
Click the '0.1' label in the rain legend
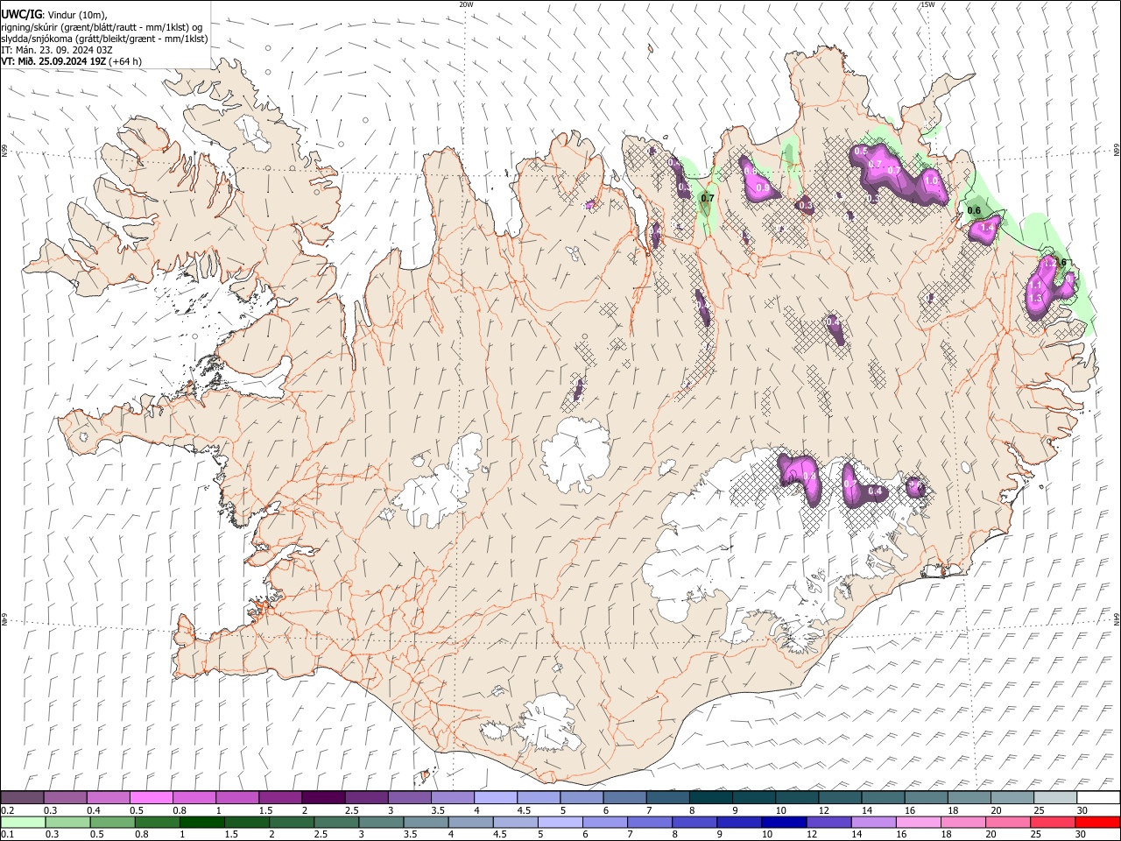pos(6,834)
